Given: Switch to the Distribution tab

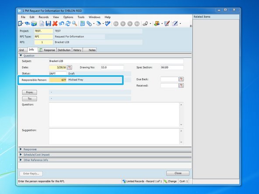Looking at the screenshot, I should (x=64, y=50).
